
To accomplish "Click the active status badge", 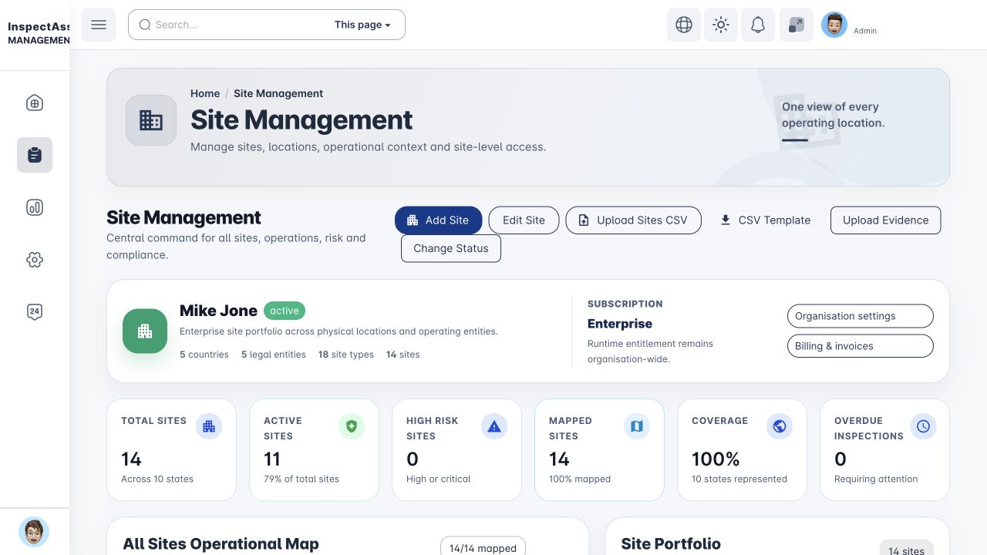I will (285, 311).
